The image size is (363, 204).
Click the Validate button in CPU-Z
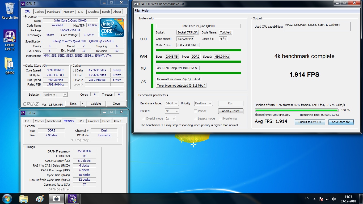[96, 104]
